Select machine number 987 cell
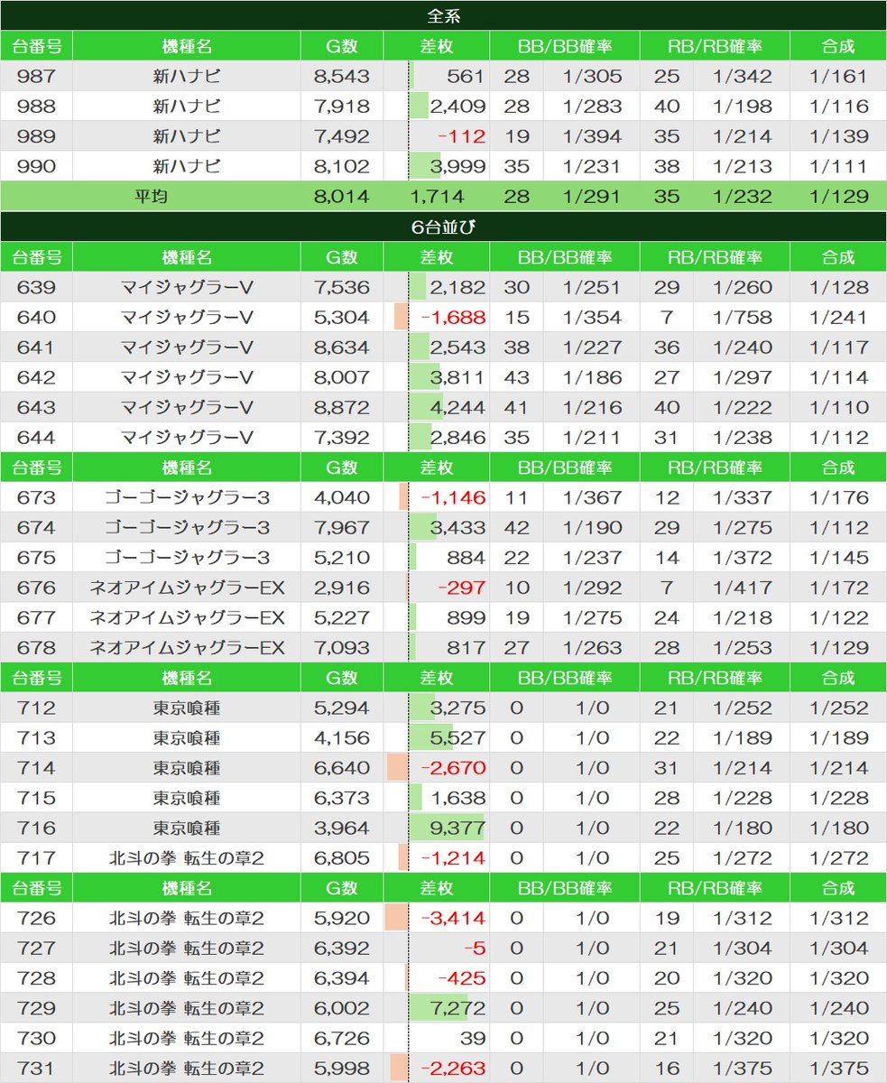 click(36, 76)
